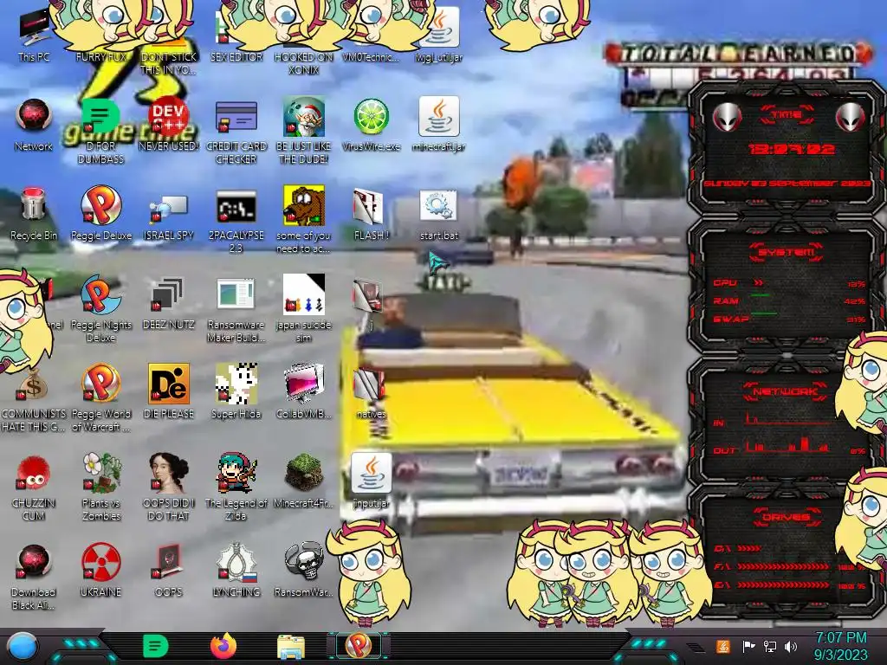Open the Action Center flag tray icon

click(x=748, y=646)
